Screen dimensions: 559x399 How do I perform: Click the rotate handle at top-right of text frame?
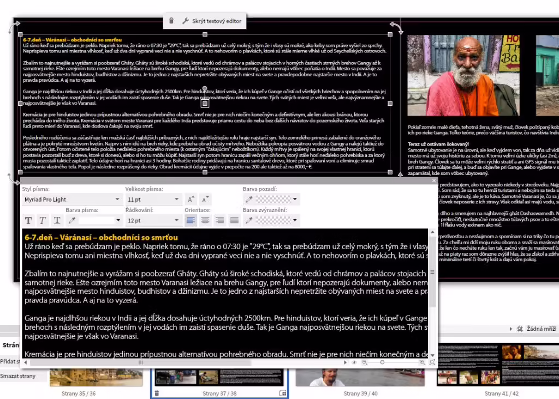[396, 27]
